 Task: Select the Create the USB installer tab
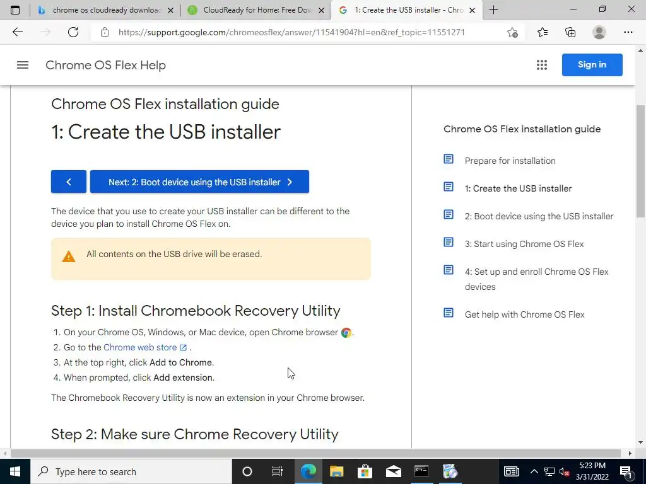click(x=406, y=10)
